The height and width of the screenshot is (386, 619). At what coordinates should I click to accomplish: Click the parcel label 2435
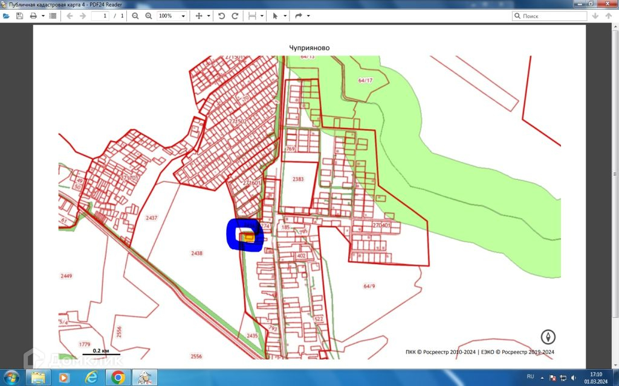pyautogui.click(x=252, y=335)
